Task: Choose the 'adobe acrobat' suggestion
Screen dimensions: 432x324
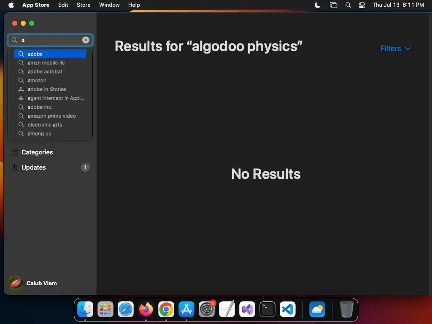Action: pos(50,71)
